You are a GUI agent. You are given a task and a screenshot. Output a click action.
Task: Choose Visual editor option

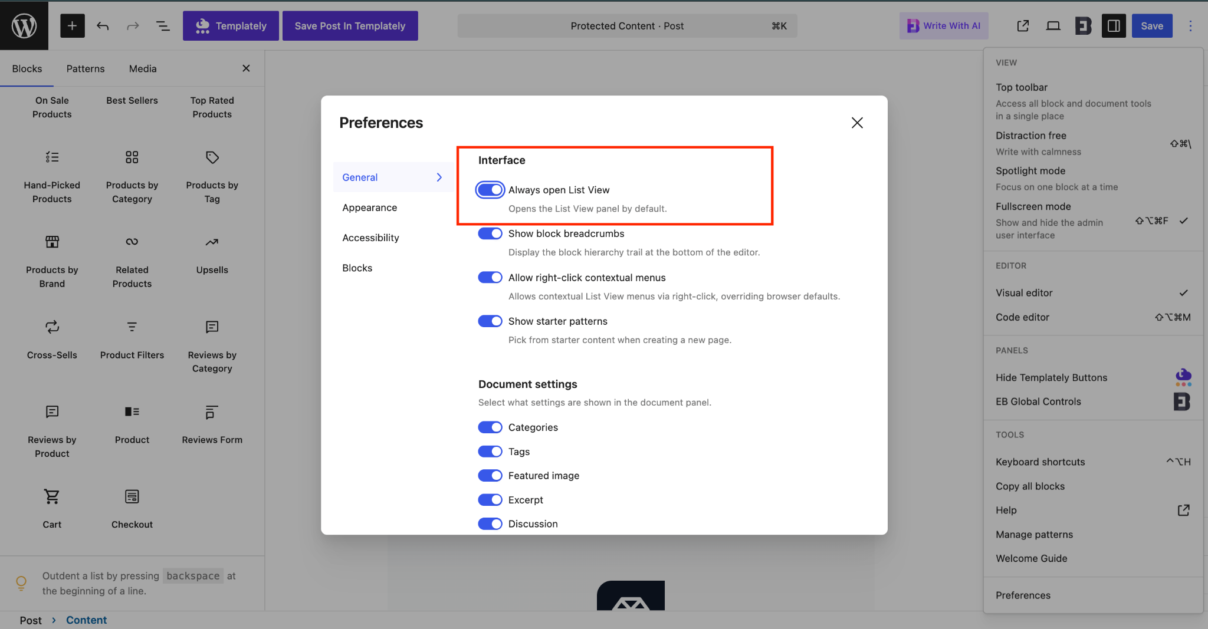tap(1093, 293)
